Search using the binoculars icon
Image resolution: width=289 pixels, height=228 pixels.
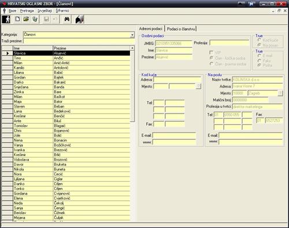[67, 19]
